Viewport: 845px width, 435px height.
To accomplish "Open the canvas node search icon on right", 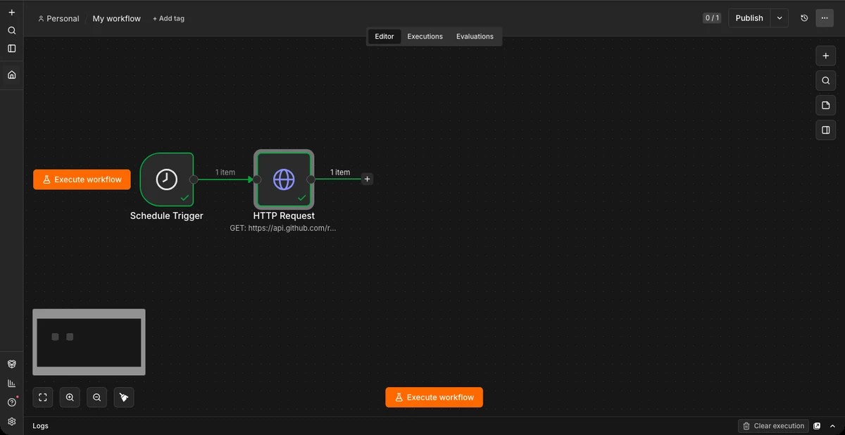I will pos(826,81).
